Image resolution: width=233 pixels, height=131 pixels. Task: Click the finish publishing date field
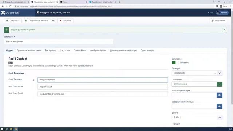click(194, 106)
